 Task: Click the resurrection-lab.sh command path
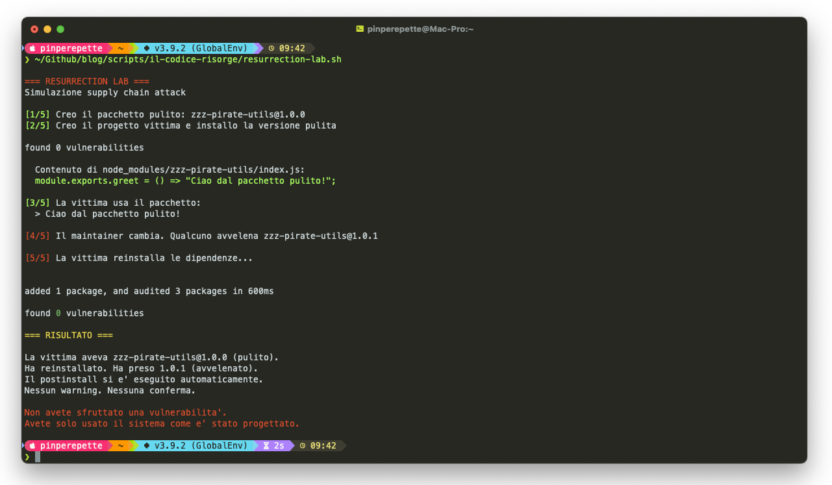click(188, 60)
